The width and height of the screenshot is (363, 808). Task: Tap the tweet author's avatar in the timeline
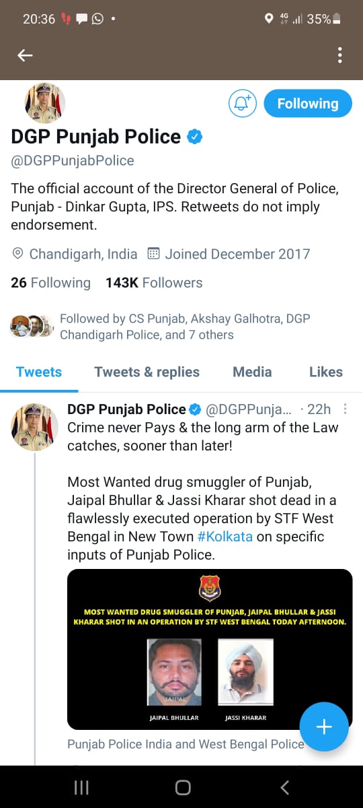[34, 427]
